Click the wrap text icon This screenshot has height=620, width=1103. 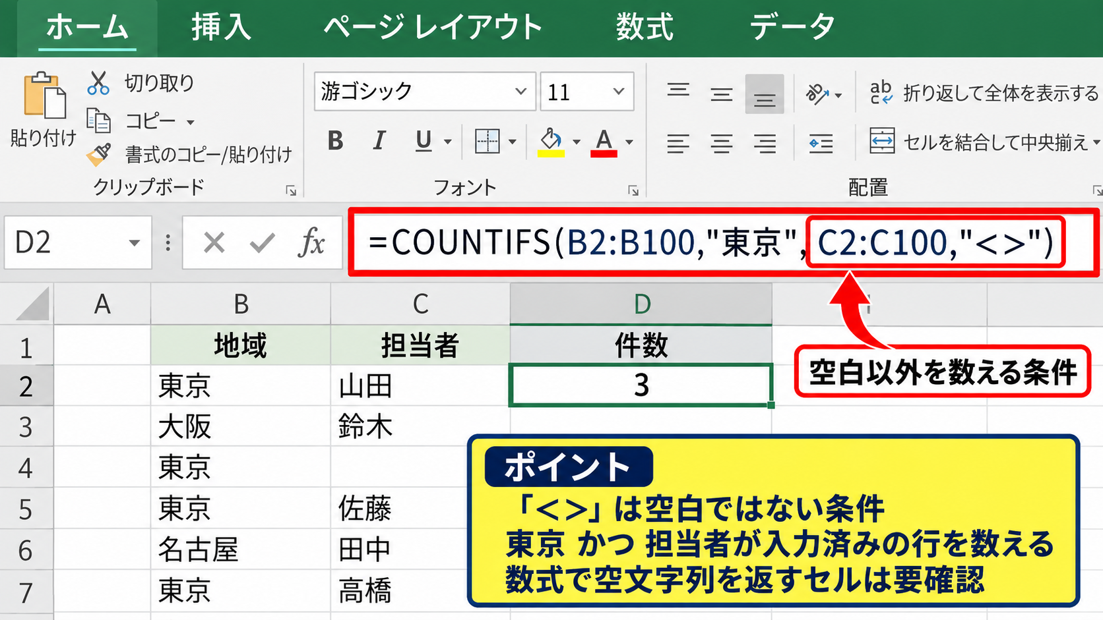coord(881,93)
